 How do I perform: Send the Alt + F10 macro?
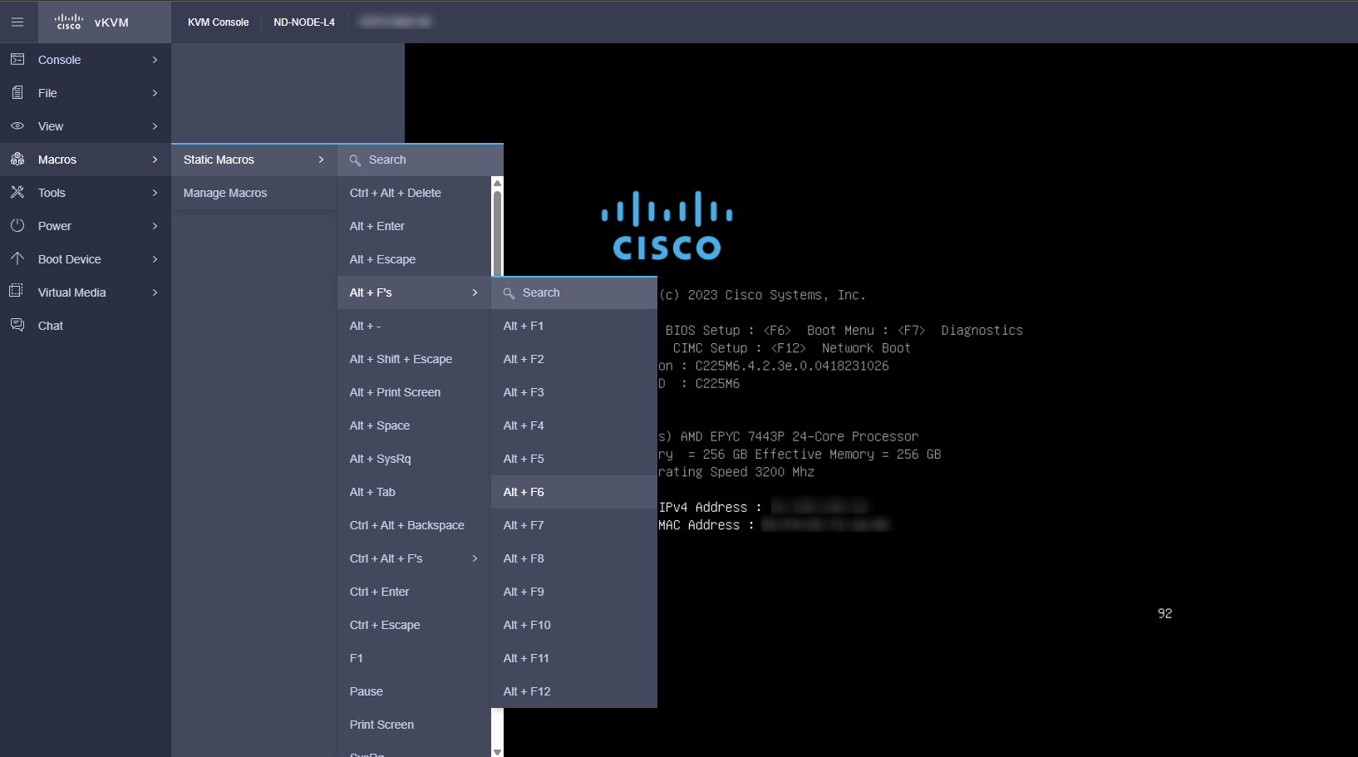(574, 625)
